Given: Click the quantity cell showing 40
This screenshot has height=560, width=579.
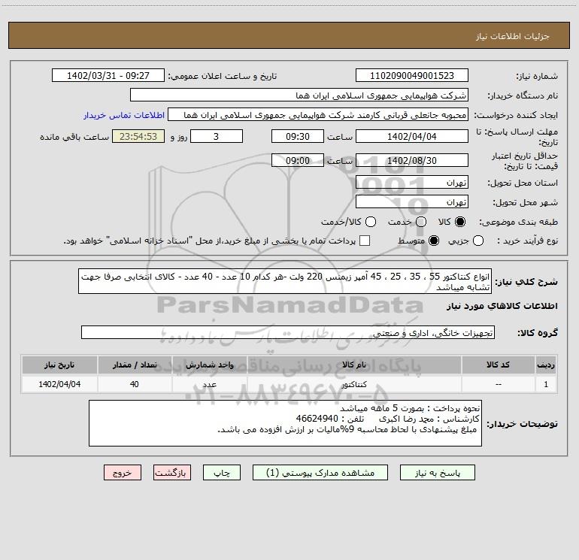Looking at the screenshot, I should 135,384.
